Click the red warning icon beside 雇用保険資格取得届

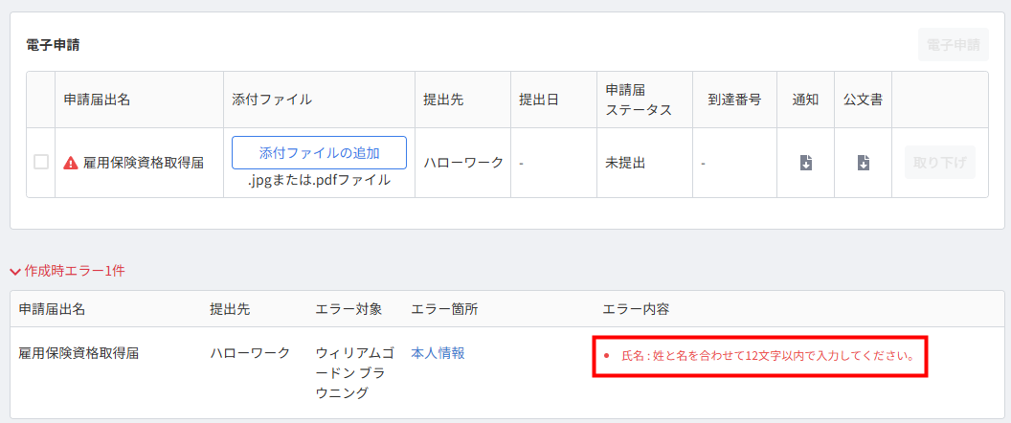pyautogui.click(x=71, y=163)
